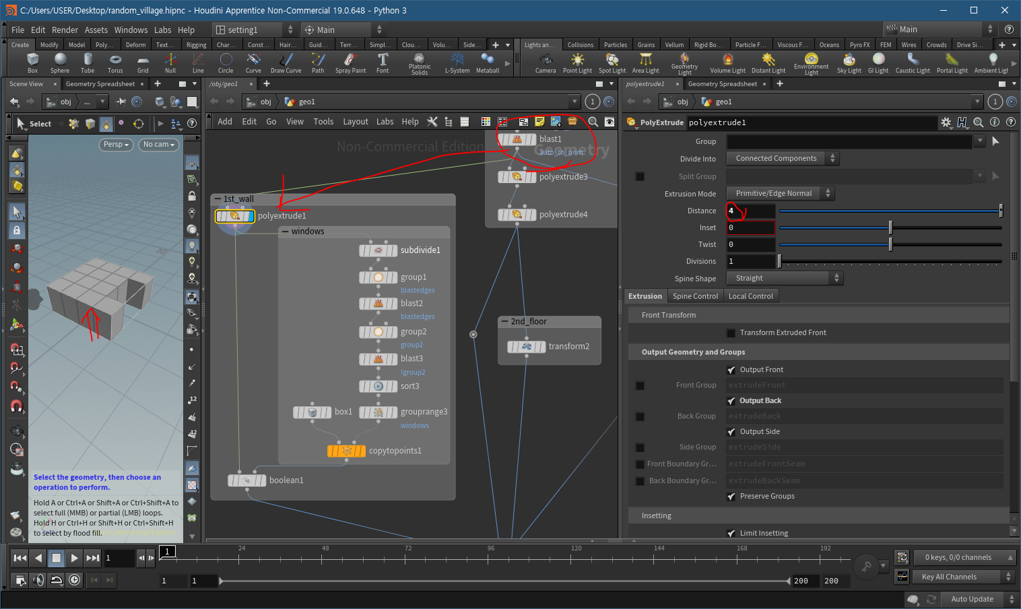Adjust the Inset slider

point(890,227)
